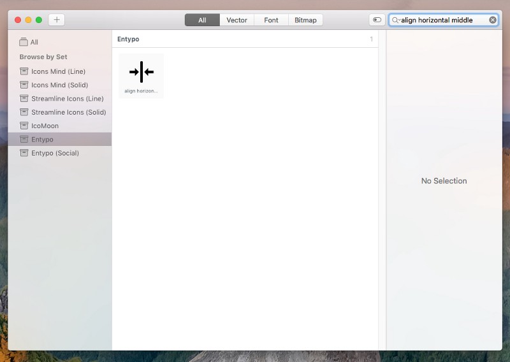This screenshot has height=362, width=510.
Task: Click the All library icon in the sidebar
Action: click(24, 42)
